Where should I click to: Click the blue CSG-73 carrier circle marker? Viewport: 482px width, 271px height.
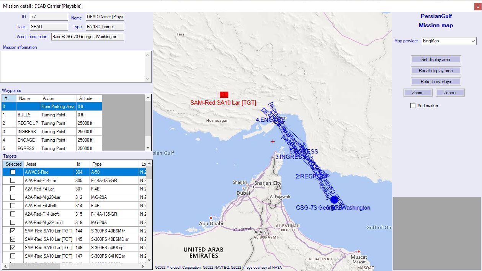(x=334, y=199)
